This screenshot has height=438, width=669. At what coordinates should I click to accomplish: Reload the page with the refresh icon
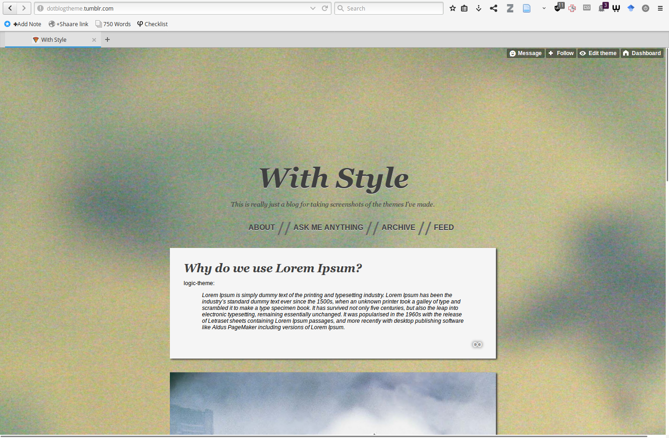click(x=325, y=8)
